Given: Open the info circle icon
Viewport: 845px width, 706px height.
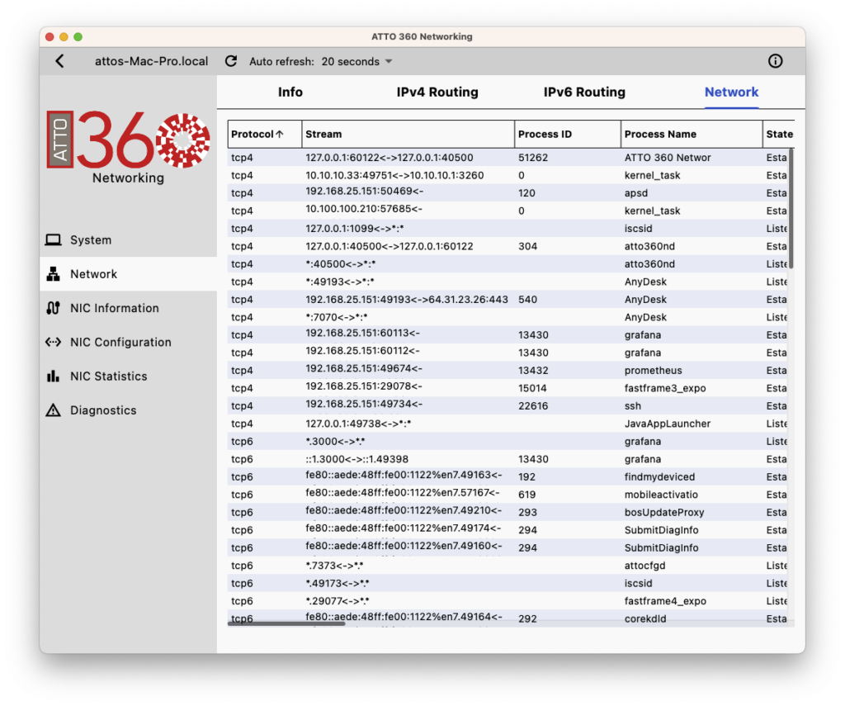Looking at the screenshot, I should (x=775, y=61).
